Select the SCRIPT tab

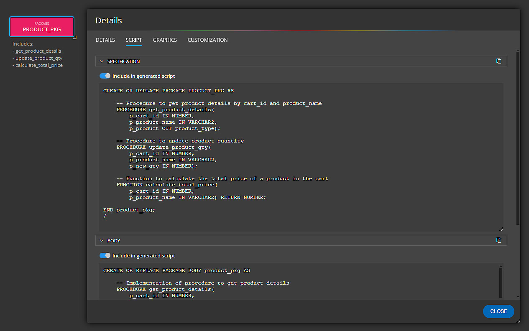[x=134, y=40]
